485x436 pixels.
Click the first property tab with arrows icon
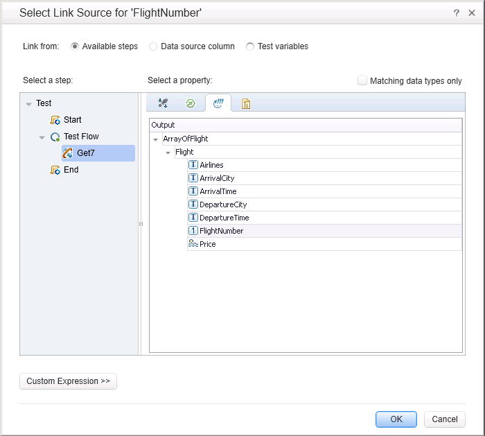point(163,103)
